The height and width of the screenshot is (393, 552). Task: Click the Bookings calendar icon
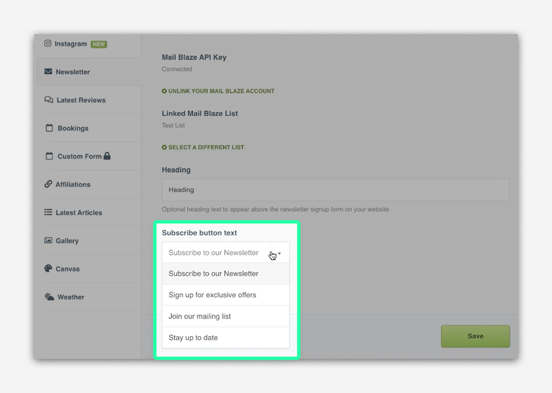click(x=50, y=128)
